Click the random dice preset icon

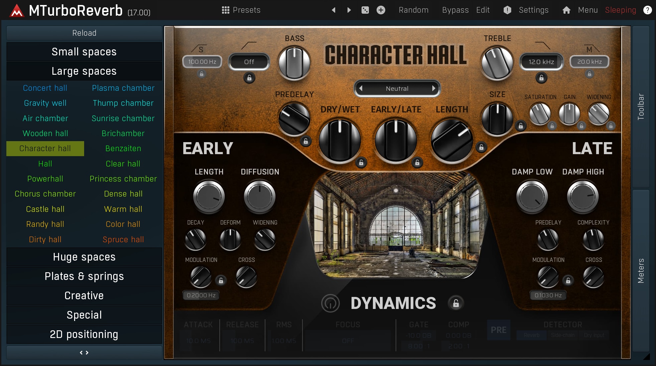coord(365,10)
